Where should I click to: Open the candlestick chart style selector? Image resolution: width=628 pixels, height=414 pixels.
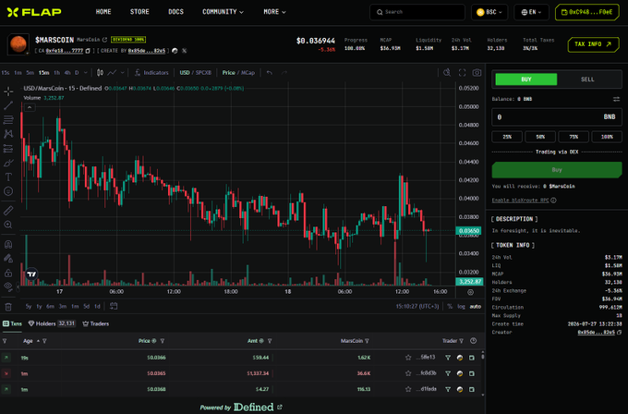[x=100, y=72]
